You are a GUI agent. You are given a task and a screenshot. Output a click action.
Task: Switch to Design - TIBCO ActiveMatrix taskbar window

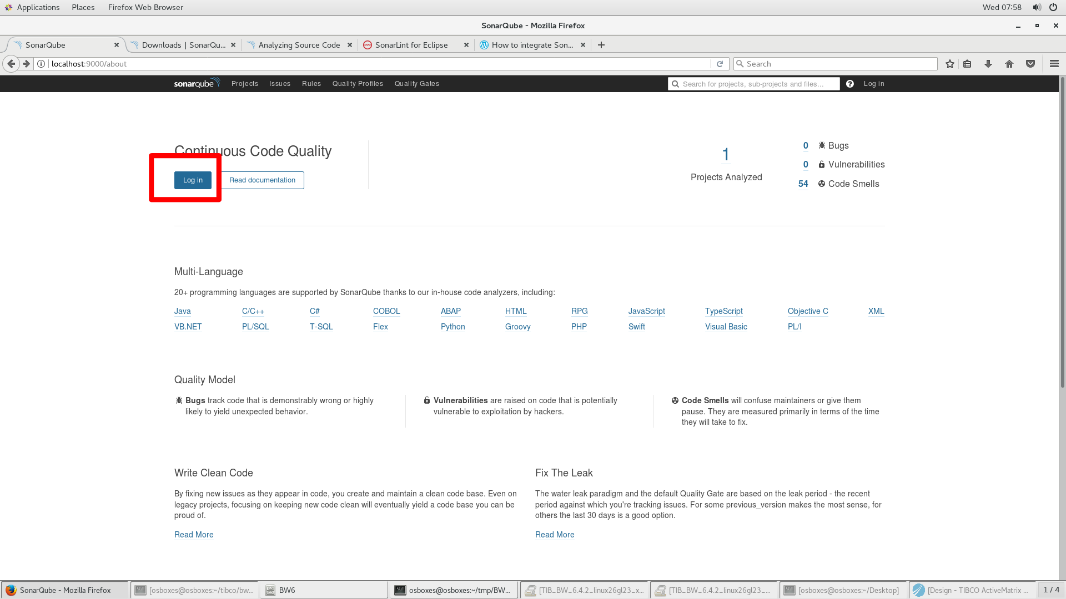pos(972,590)
